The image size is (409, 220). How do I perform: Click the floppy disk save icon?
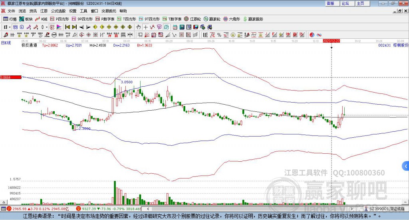tap(196, 27)
